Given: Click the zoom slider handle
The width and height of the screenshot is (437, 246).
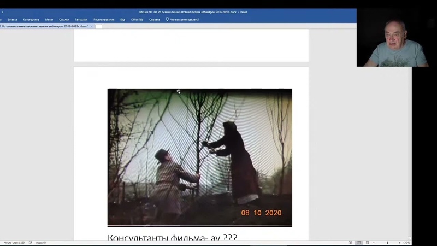Looking at the screenshot, I should (388, 243).
